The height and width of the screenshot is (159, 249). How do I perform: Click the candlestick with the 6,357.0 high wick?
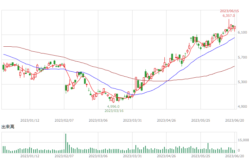click(x=229, y=24)
